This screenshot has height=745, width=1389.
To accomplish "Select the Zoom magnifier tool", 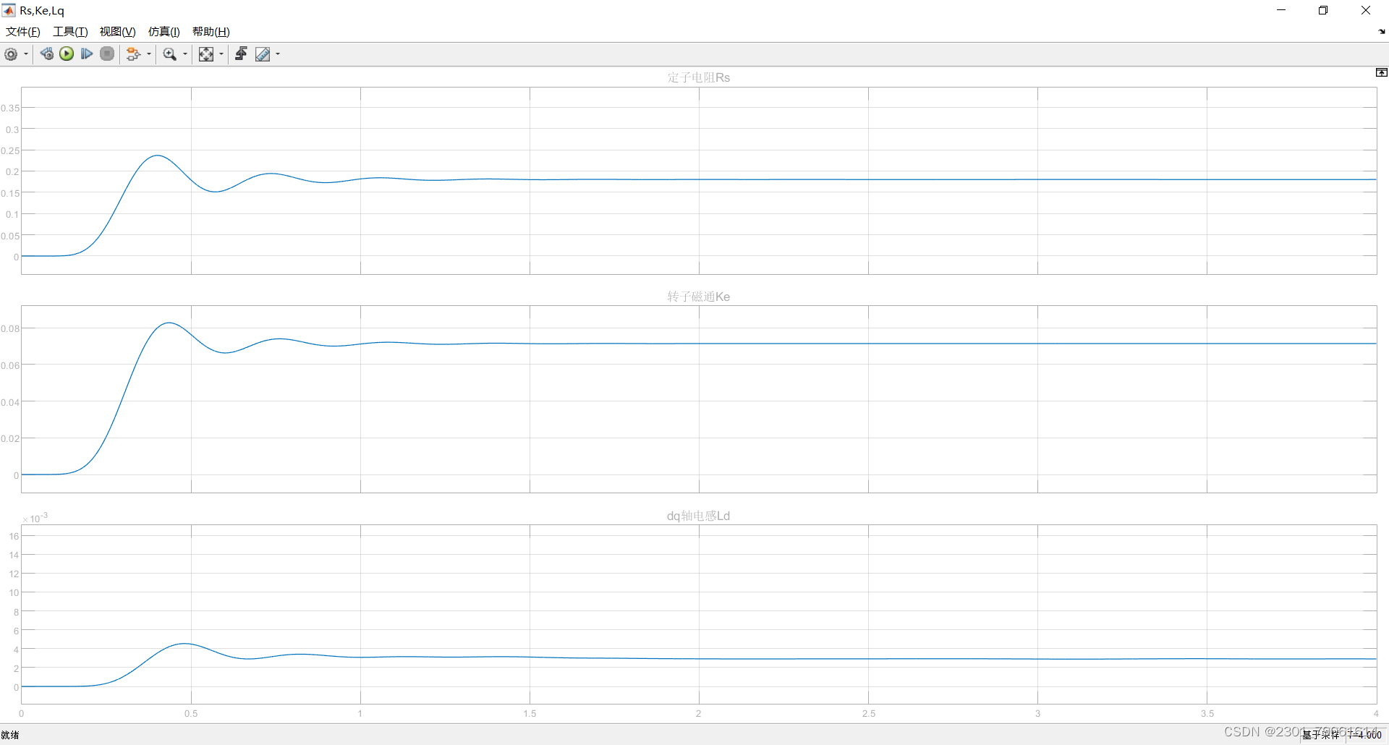I will [170, 54].
